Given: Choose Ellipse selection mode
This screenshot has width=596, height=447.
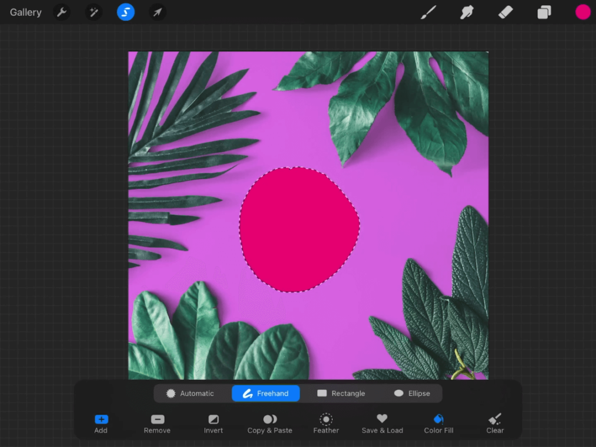Looking at the screenshot, I should (412, 393).
